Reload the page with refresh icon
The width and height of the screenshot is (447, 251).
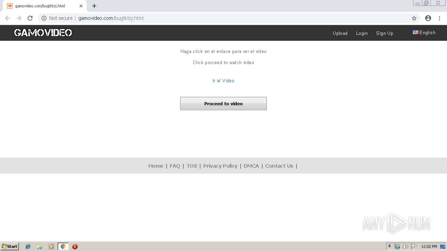[30, 18]
